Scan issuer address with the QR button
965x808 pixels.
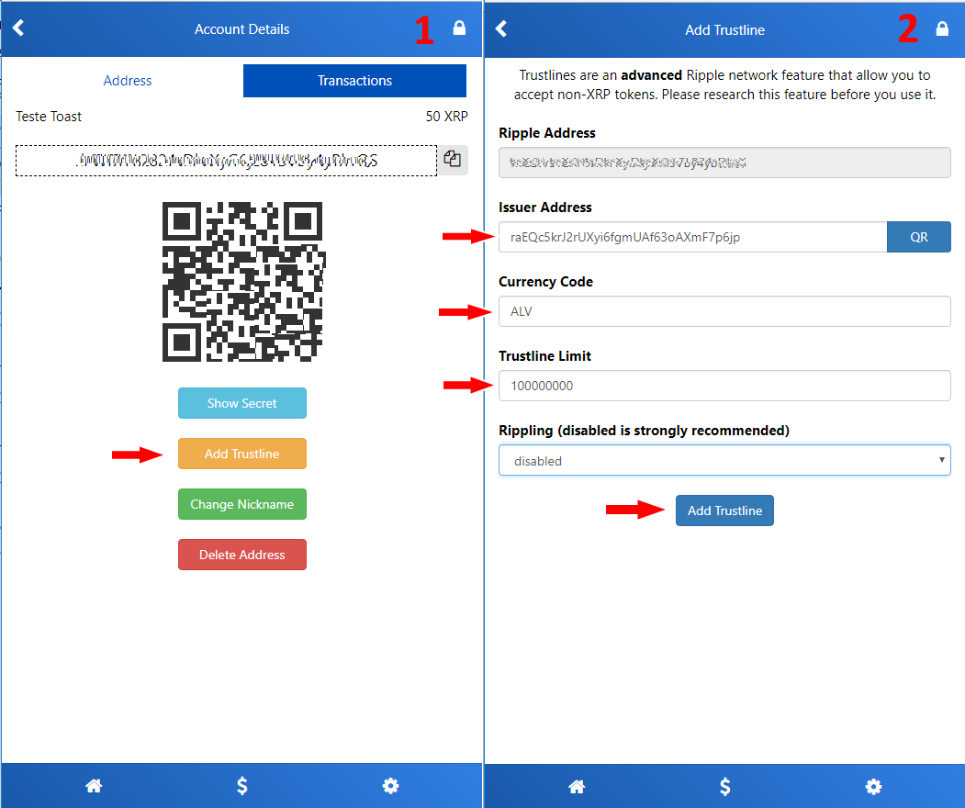tap(918, 237)
